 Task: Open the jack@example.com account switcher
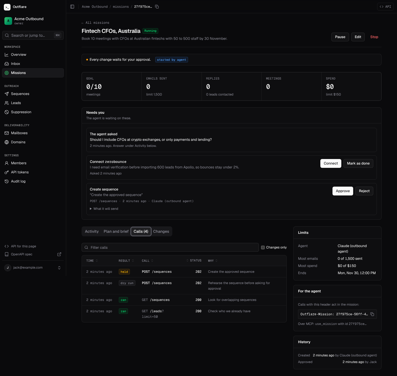(33, 268)
